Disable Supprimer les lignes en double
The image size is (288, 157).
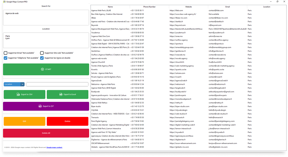click(x=42, y=58)
